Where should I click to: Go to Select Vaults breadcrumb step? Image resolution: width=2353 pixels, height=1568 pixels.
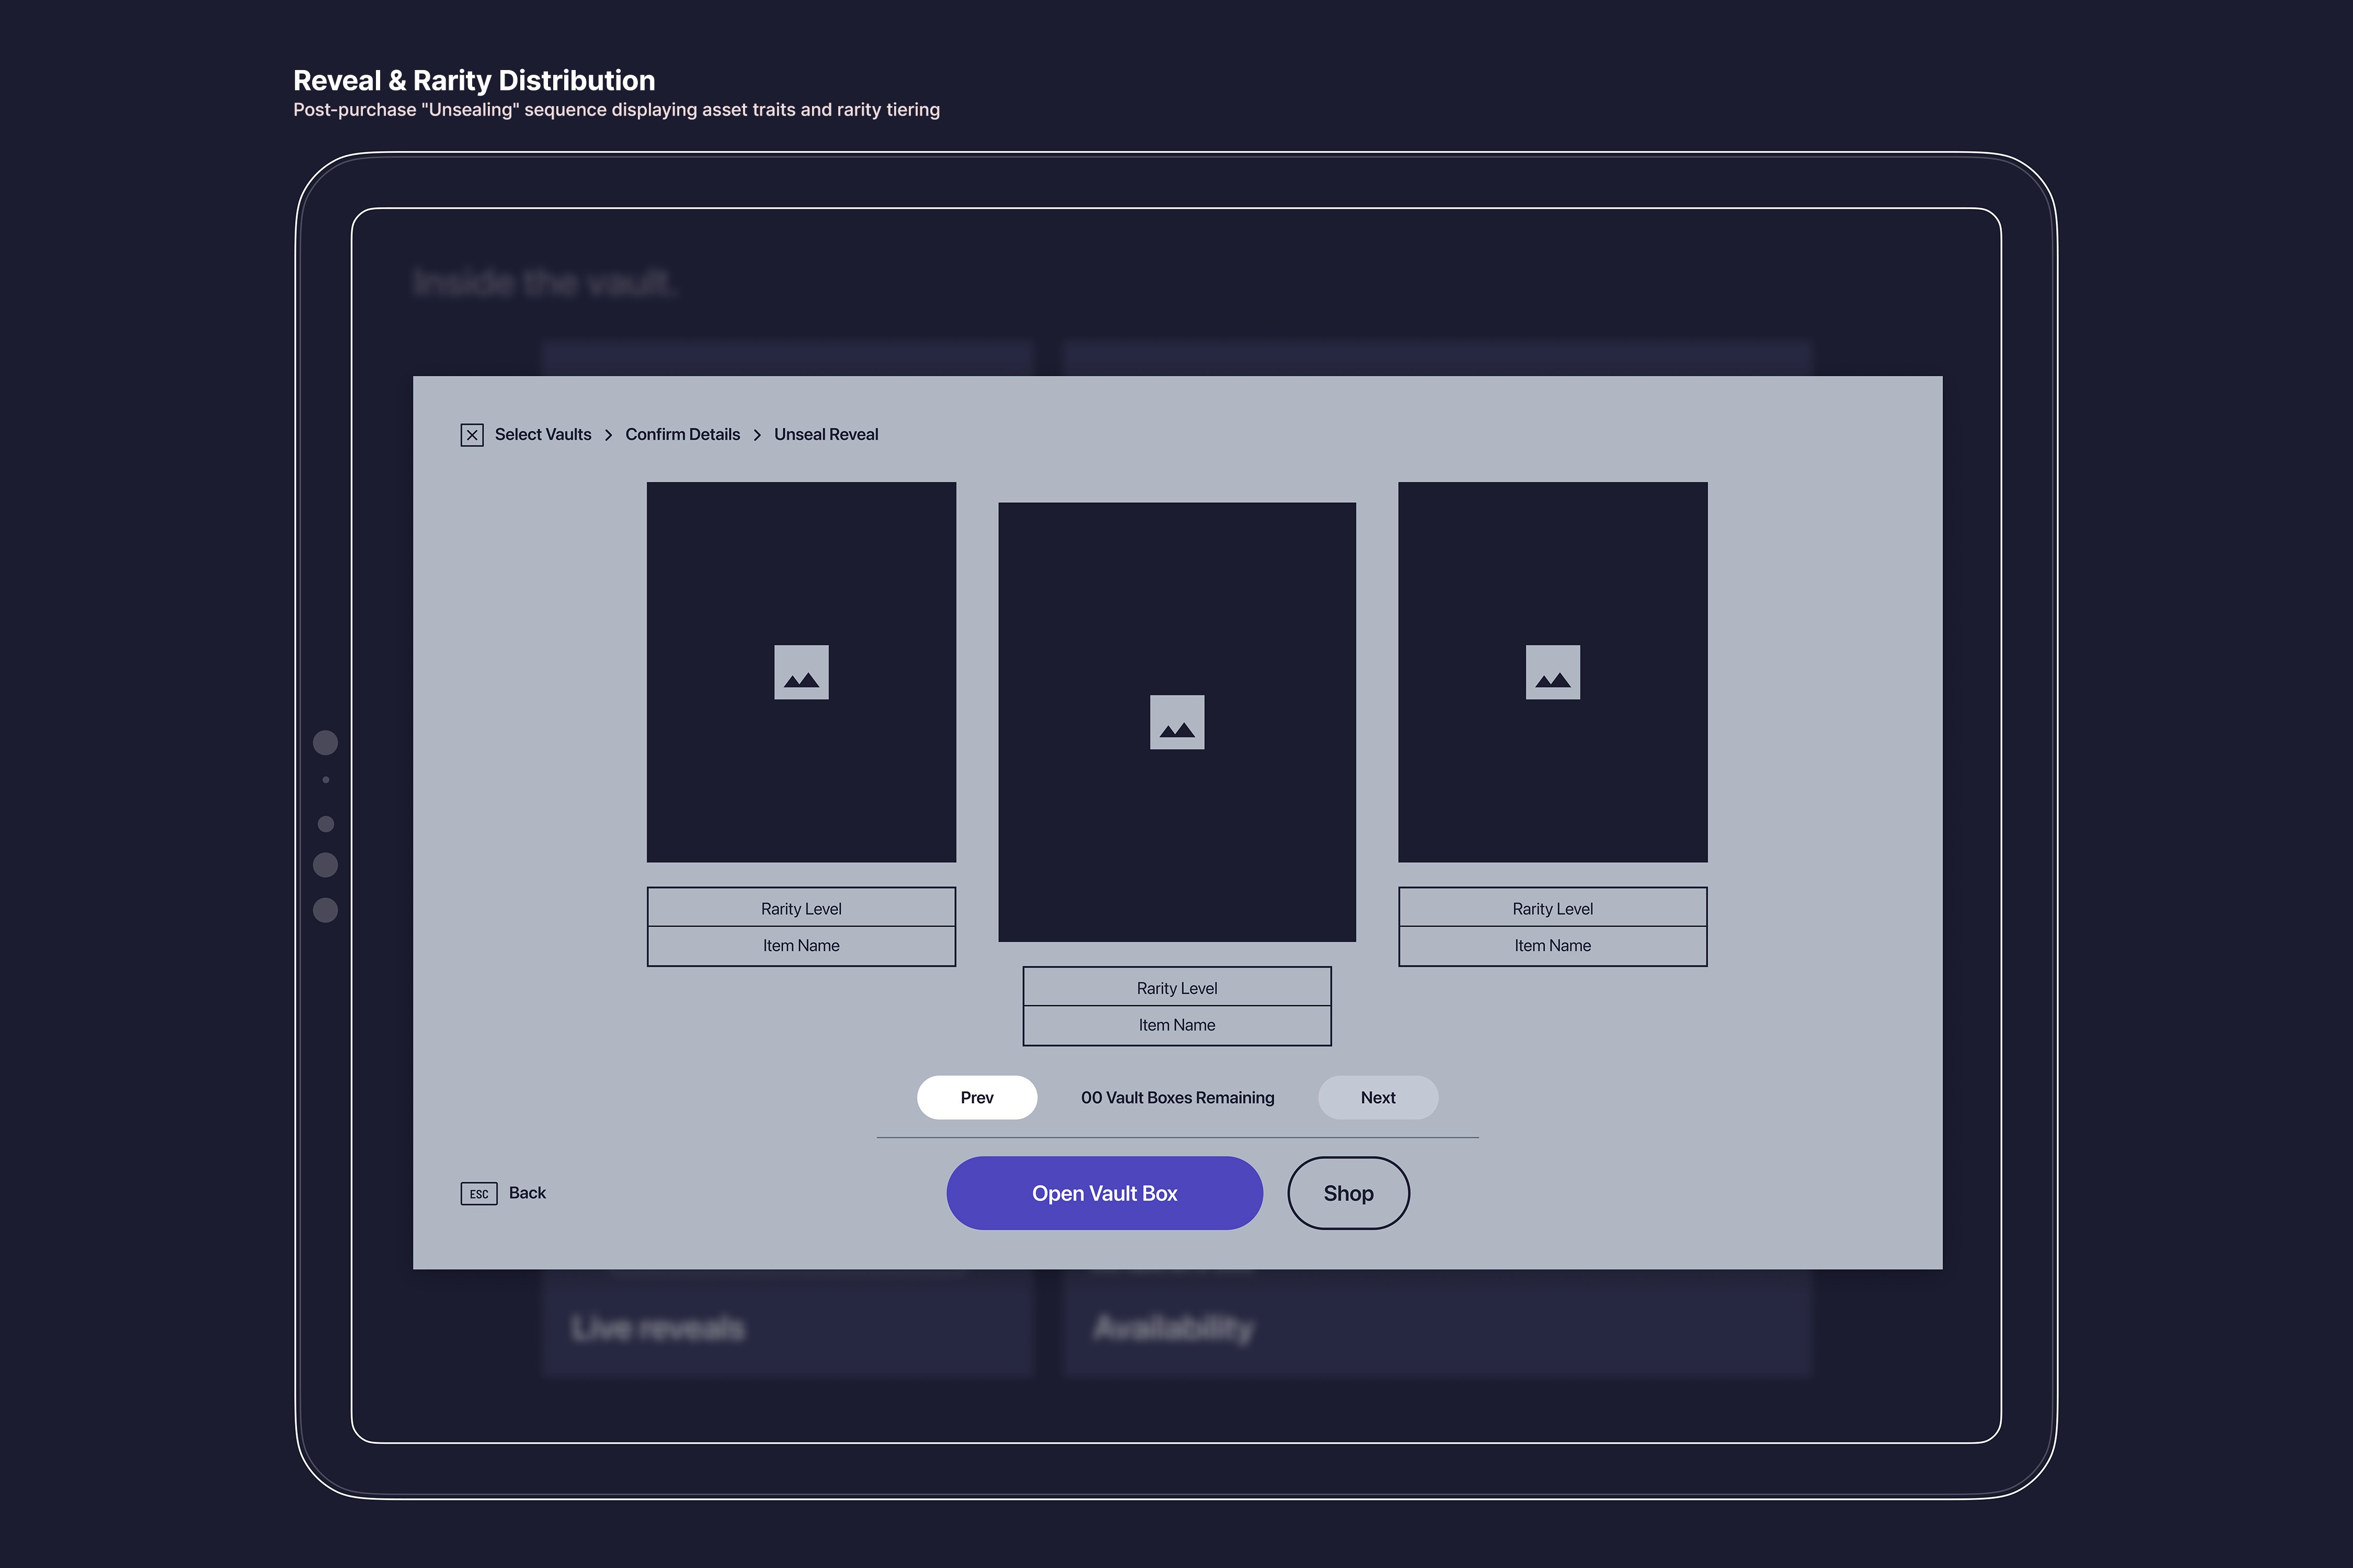tap(542, 434)
